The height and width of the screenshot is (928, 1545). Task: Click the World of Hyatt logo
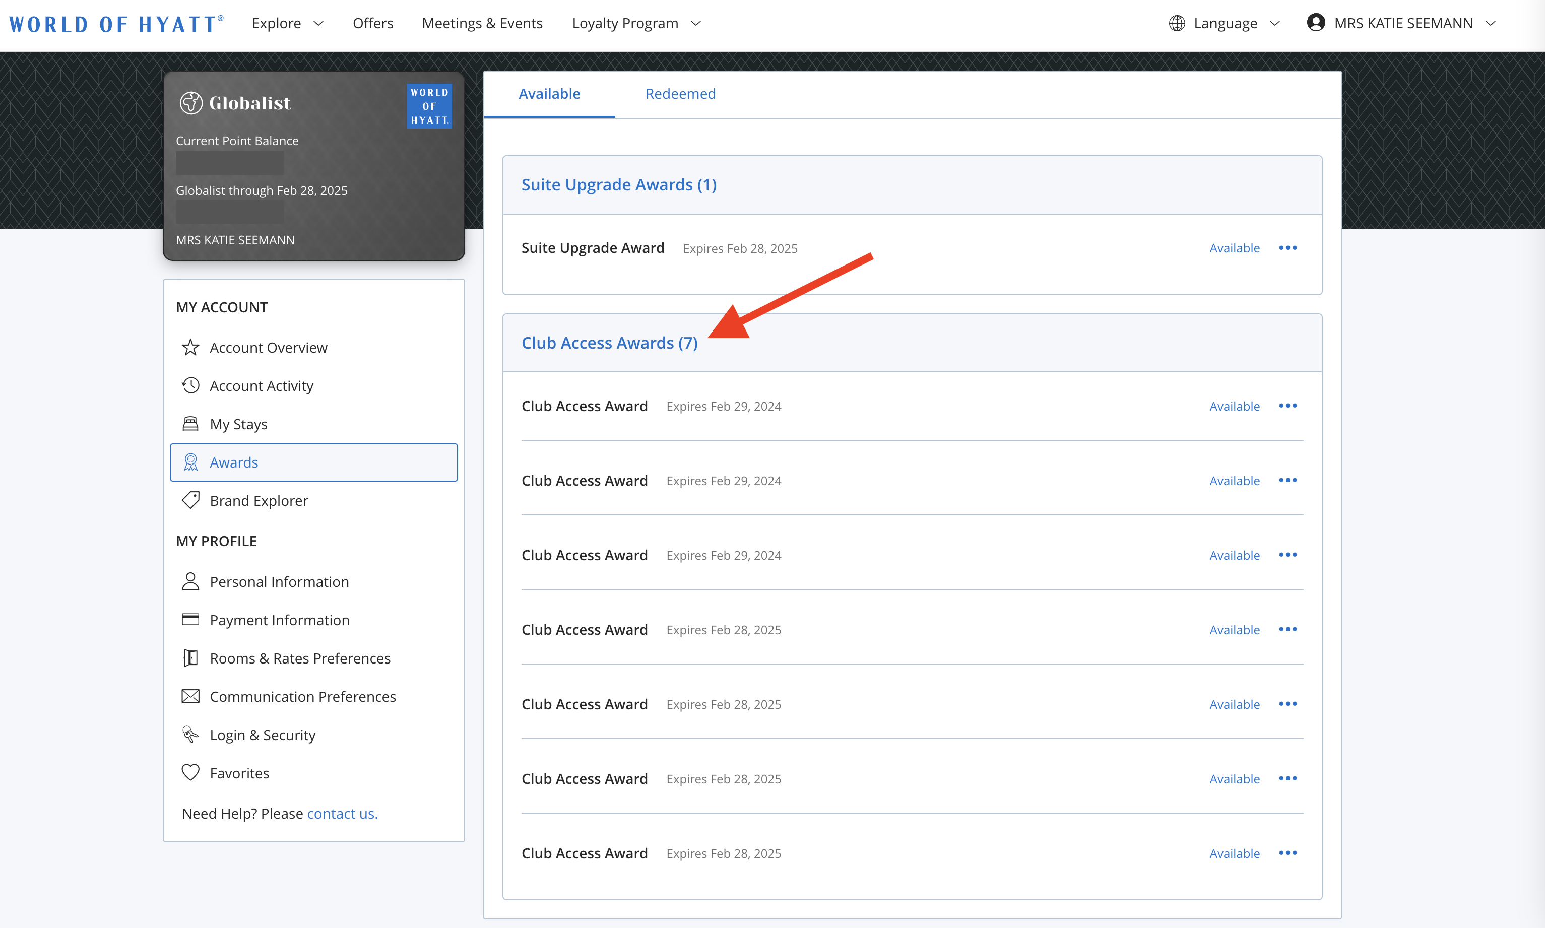coord(116,24)
